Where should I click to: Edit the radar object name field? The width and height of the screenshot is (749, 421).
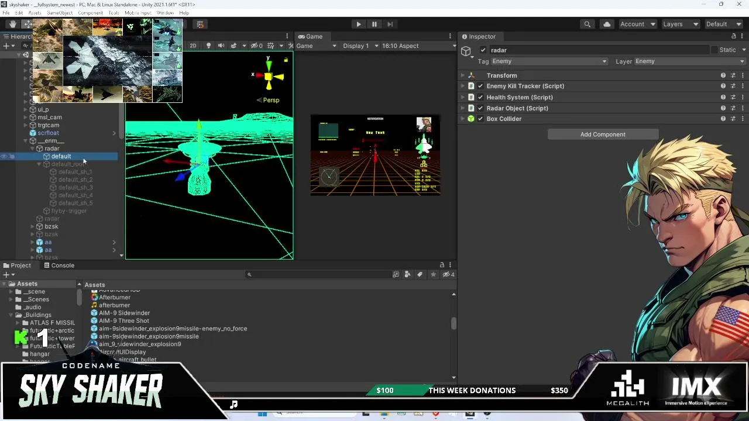[599, 50]
